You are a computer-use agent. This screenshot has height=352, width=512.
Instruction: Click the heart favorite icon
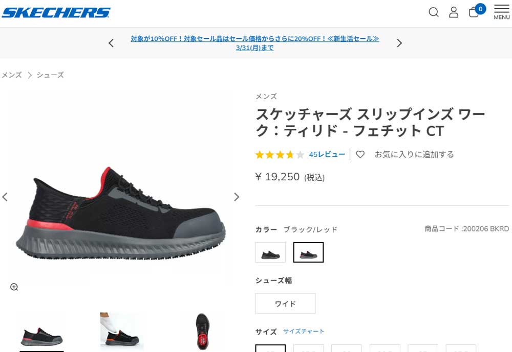click(x=360, y=154)
